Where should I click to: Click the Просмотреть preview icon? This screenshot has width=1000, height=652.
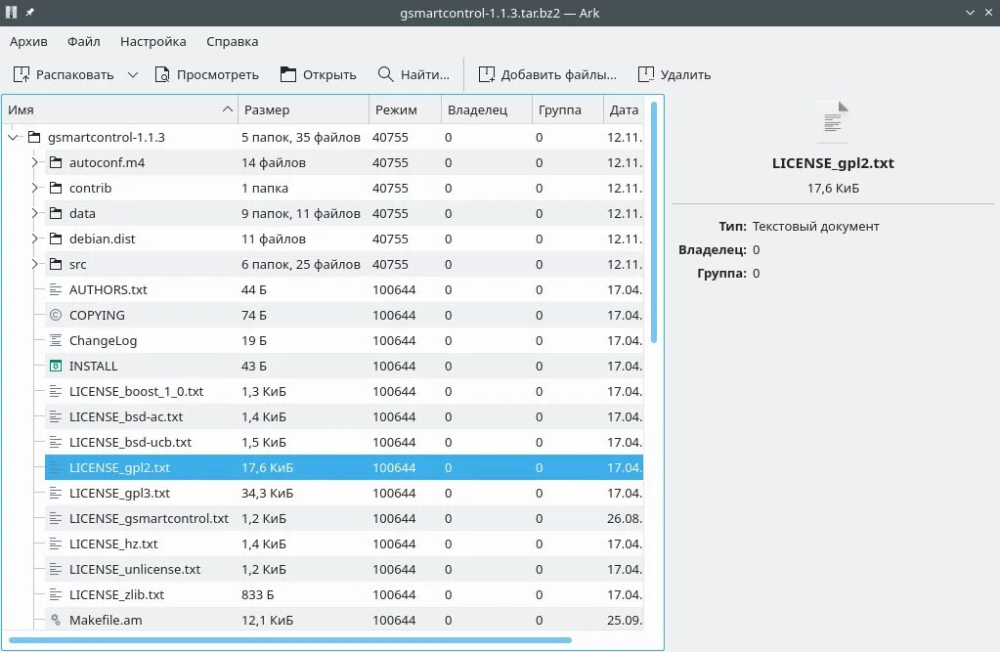(x=162, y=74)
